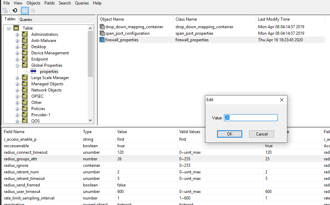Collapse the Global Properties tree node
This screenshot has width=330, height=205.
click(17, 66)
